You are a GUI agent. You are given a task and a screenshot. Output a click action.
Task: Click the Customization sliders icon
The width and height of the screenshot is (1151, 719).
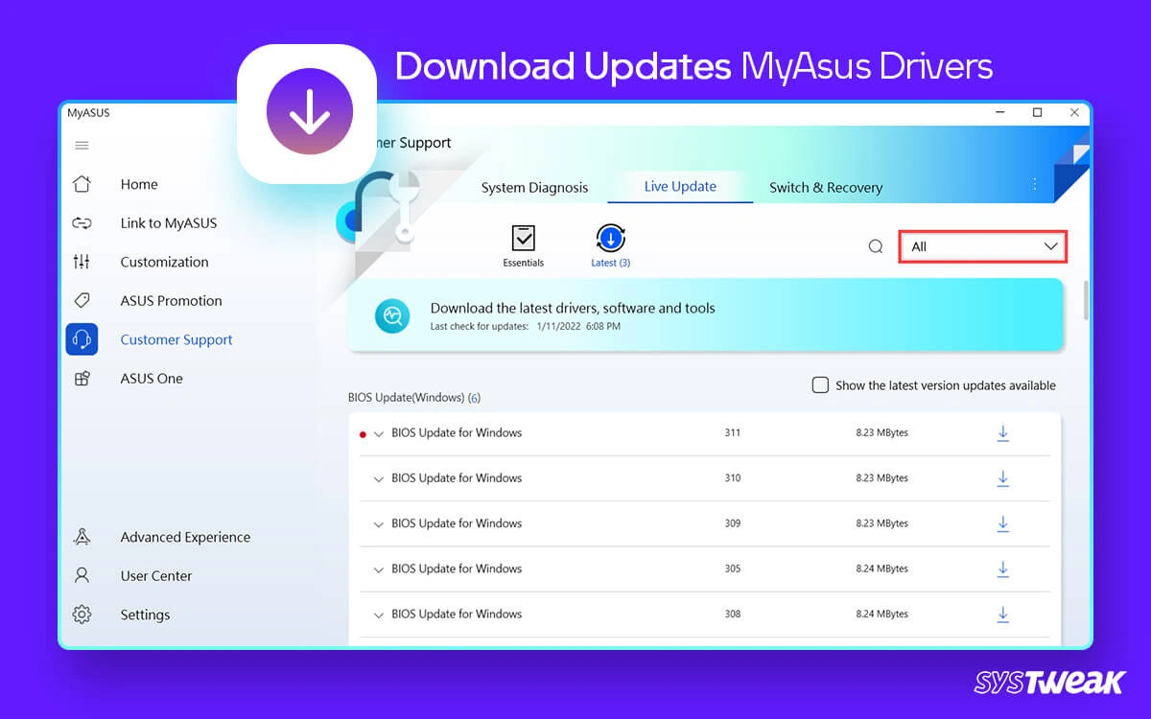[82, 262]
